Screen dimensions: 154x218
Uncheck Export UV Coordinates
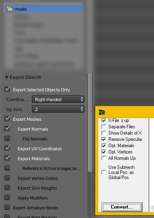(7, 148)
